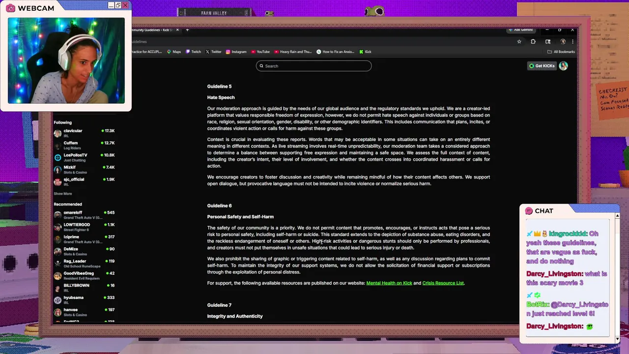
Task: Open omareloff recommended channel
Action: [x=84, y=215]
